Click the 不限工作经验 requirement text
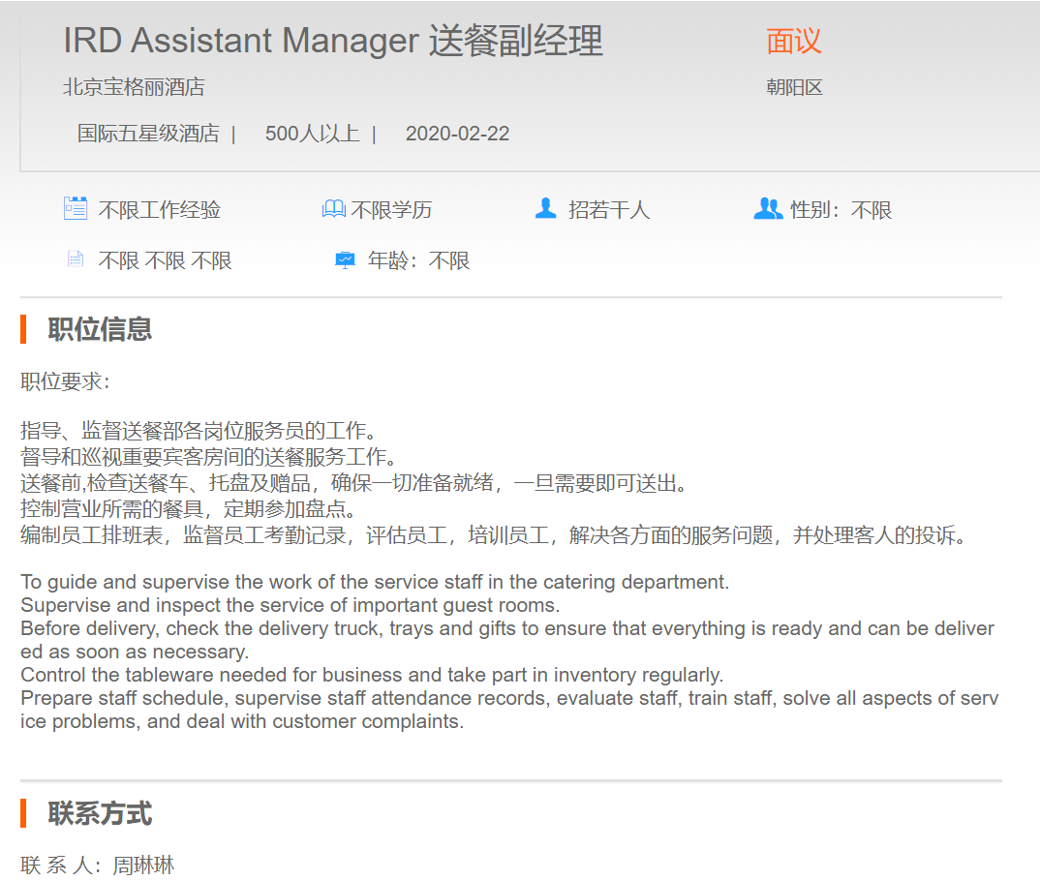The image size is (1040, 881). pyautogui.click(x=159, y=210)
